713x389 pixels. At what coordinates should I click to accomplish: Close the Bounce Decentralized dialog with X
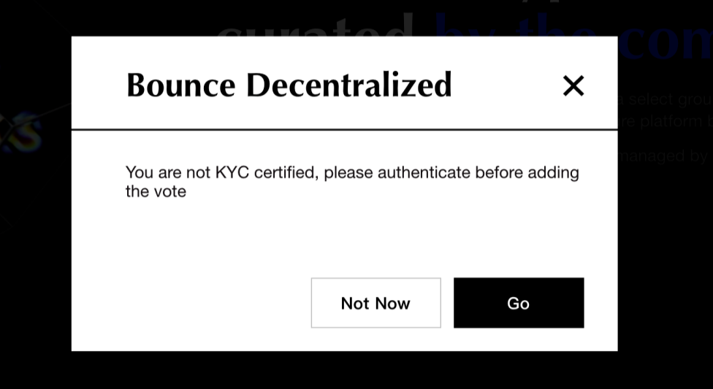coord(573,85)
